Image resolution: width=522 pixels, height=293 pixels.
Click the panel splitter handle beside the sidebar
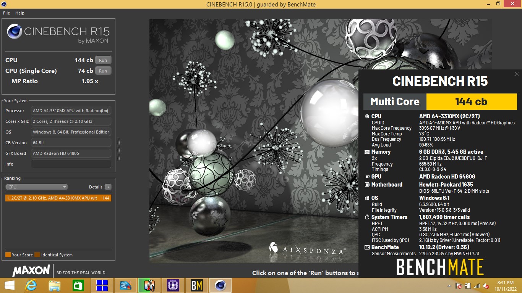pyautogui.click(x=118, y=149)
